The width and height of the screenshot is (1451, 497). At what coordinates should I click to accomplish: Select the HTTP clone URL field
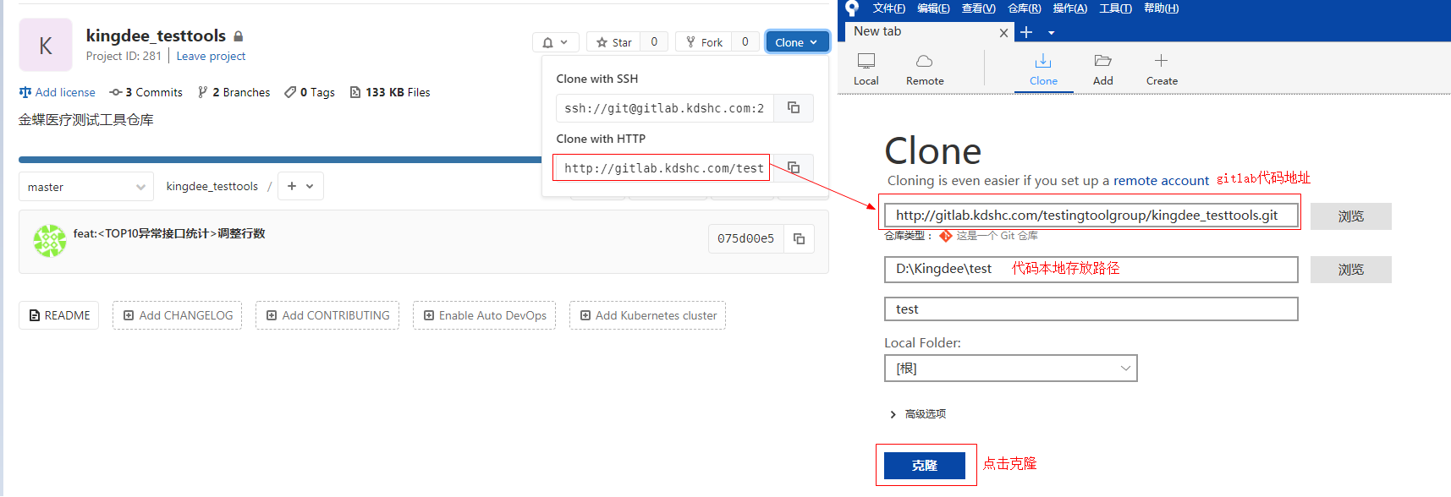(665, 168)
